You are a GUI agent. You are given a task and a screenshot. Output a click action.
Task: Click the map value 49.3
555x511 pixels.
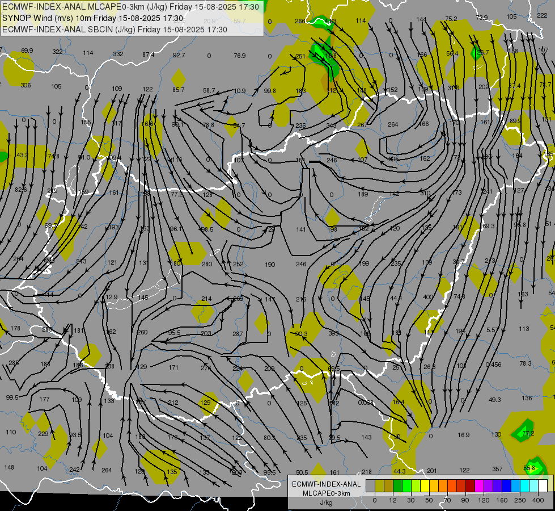[495, 400]
